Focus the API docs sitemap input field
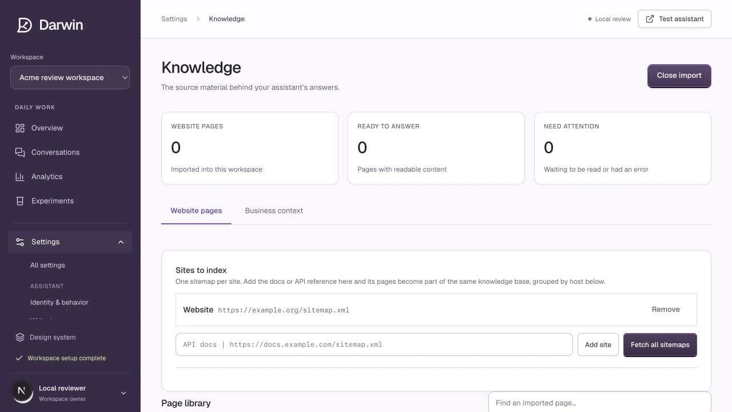732x412 pixels. pos(374,344)
